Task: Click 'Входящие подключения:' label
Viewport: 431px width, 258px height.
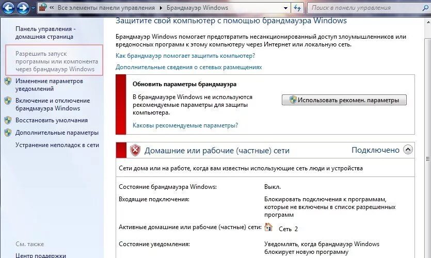Action: pyautogui.click(x=154, y=199)
